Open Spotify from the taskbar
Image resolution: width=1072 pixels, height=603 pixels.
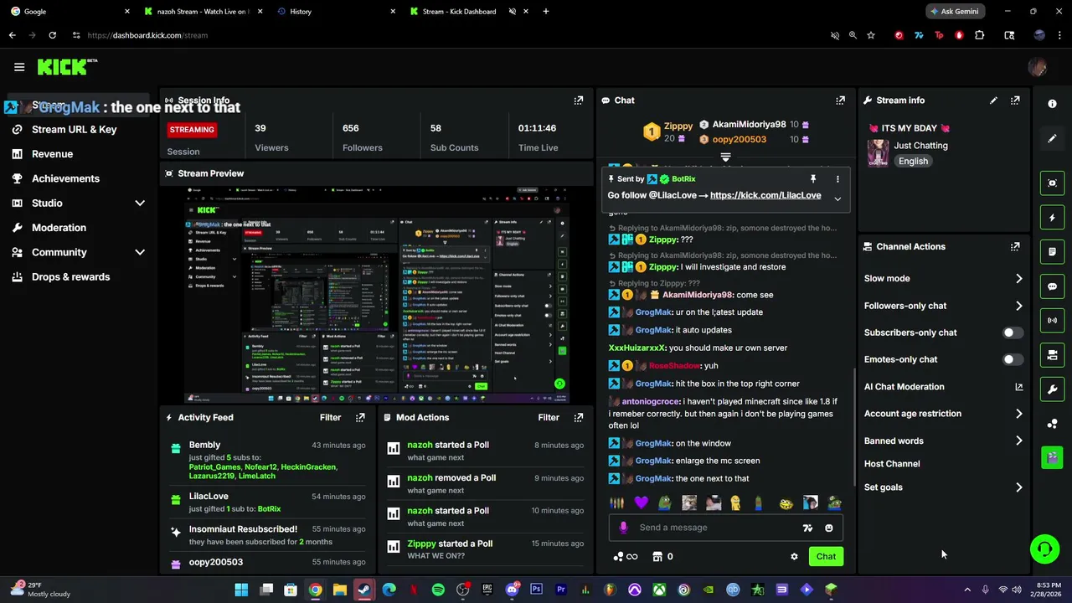pos(438,590)
